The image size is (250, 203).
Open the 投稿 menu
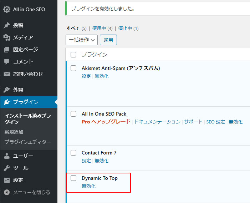[18, 25]
